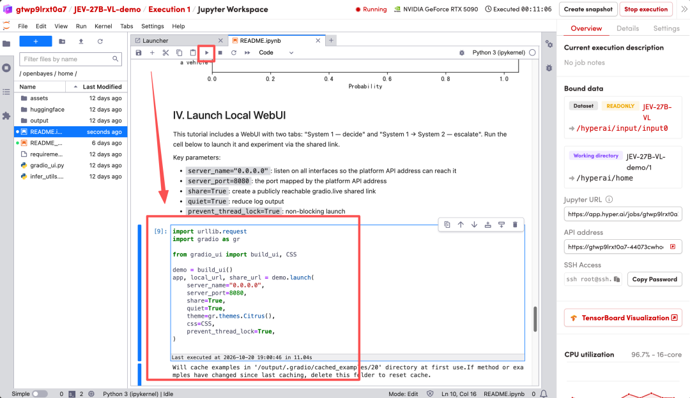Open the File Browser sidebar tab

point(6,43)
